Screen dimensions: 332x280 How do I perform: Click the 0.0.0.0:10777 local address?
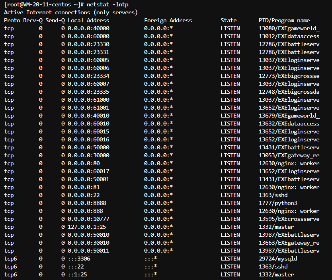coord(88,219)
